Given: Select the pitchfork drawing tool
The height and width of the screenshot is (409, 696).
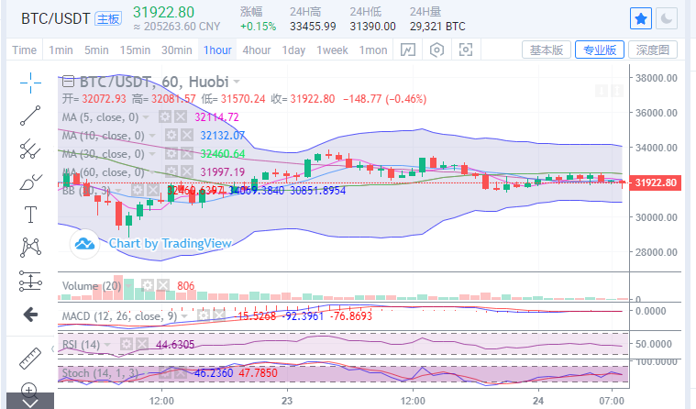Looking at the screenshot, I should (30, 149).
